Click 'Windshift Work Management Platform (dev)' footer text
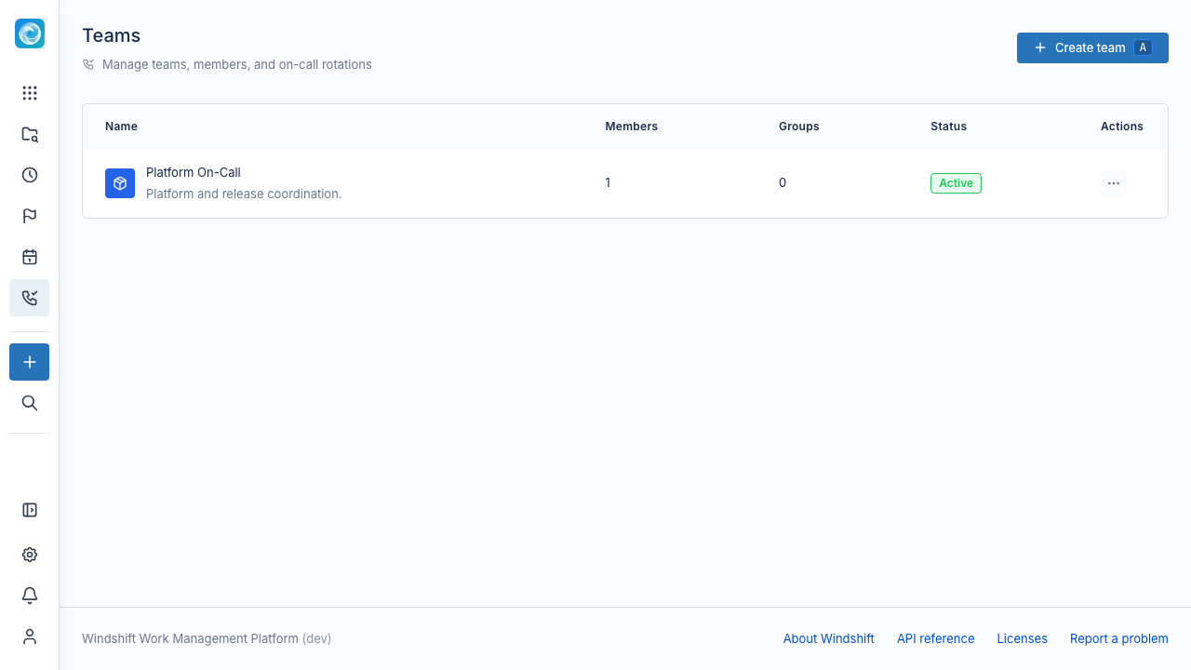Image resolution: width=1191 pixels, height=670 pixels. 207,638
